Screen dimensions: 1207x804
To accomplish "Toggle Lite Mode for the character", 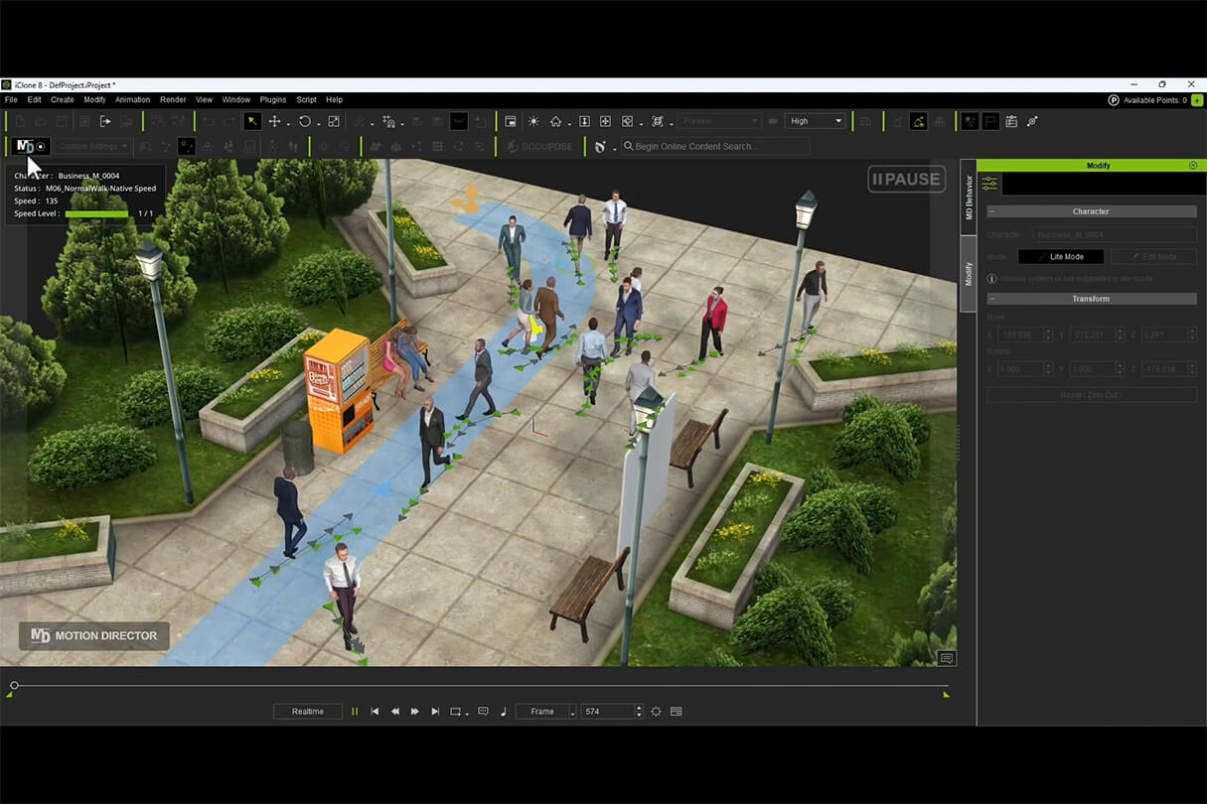I will pyautogui.click(x=1060, y=257).
